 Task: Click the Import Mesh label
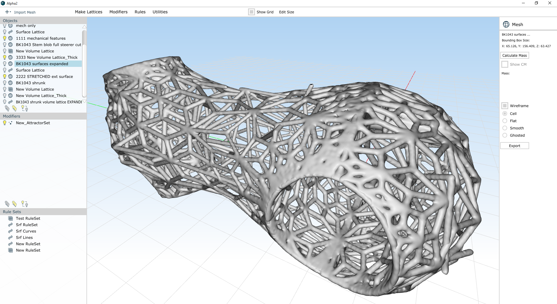(25, 12)
